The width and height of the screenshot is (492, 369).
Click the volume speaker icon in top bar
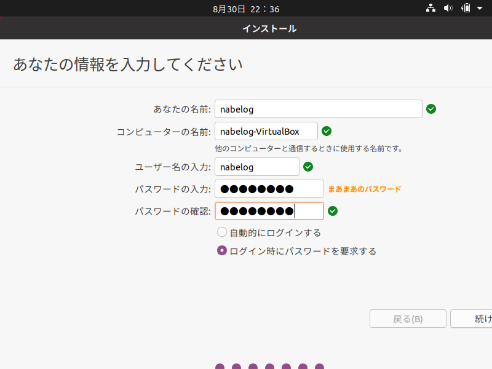(x=448, y=8)
